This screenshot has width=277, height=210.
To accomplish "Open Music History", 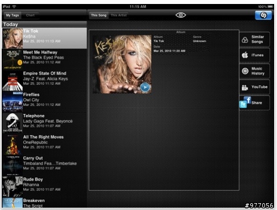I will click(254, 71).
